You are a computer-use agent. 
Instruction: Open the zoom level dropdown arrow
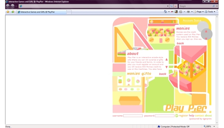coord(214,126)
